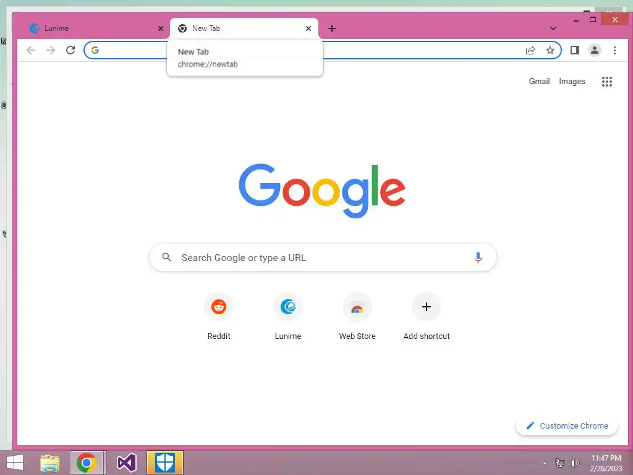Open the volume tray icon

click(575, 463)
